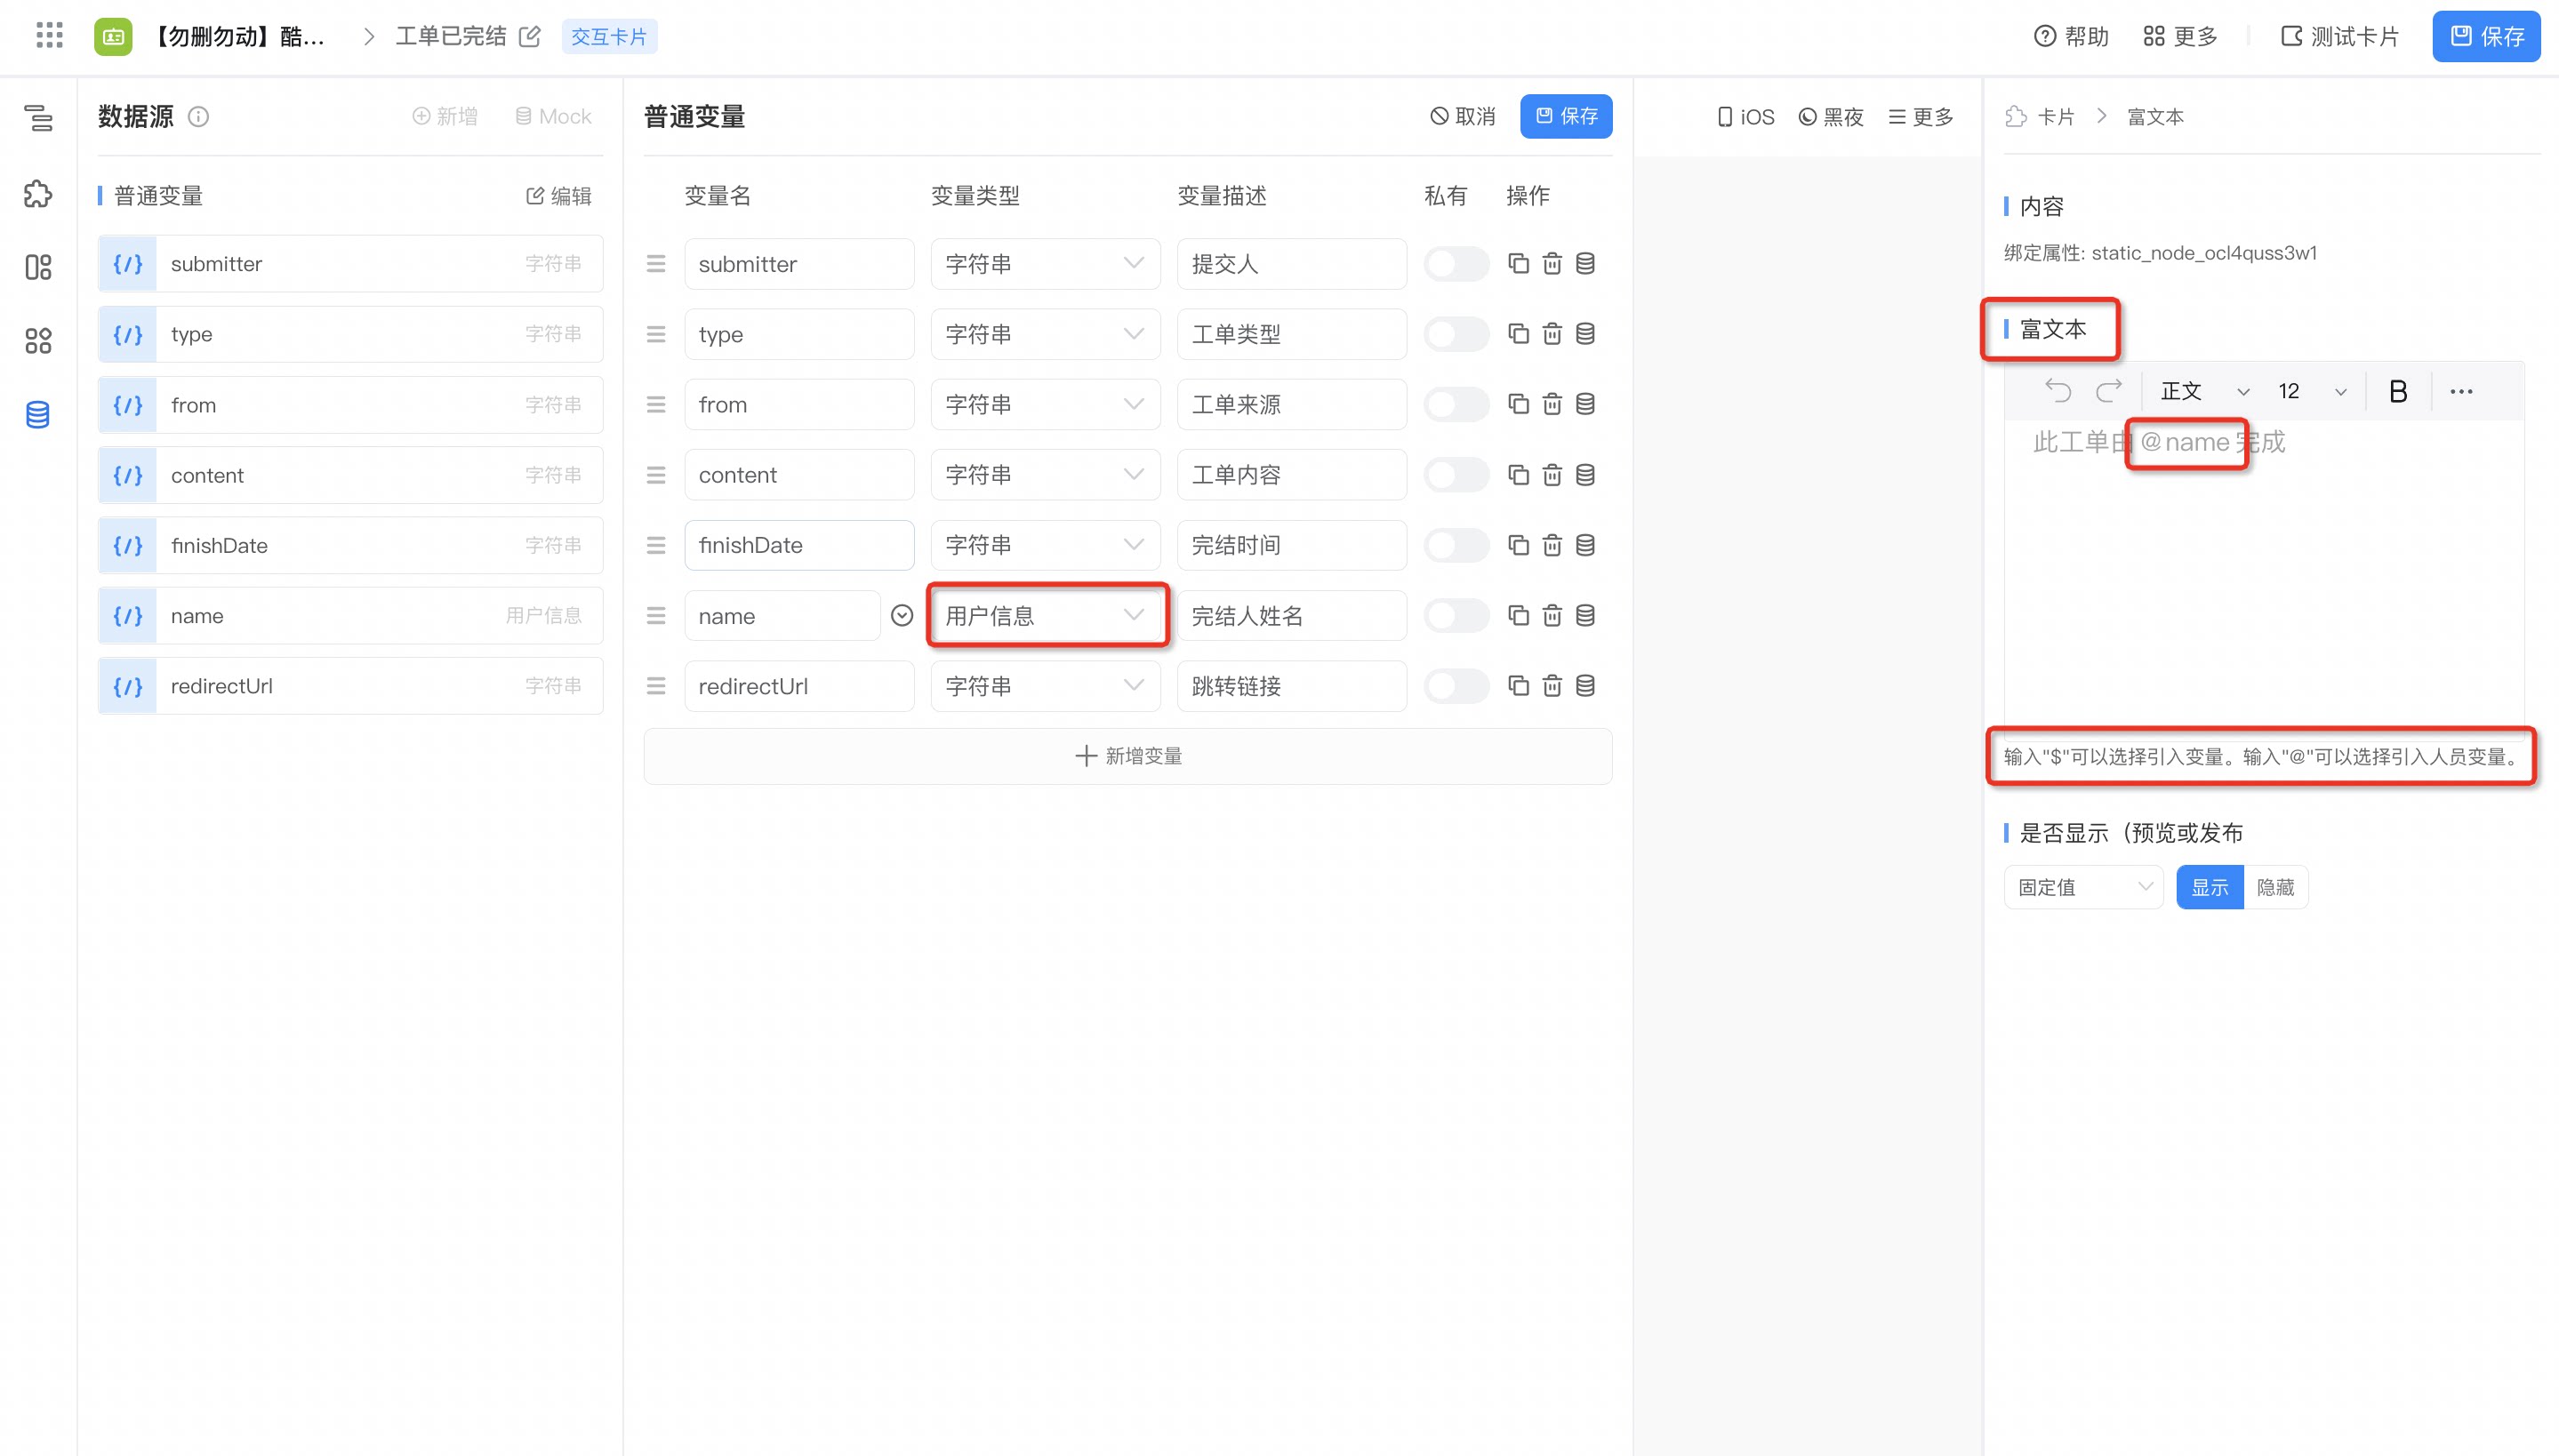Select the data source database sidebar icon
Image resolution: width=2559 pixels, height=1456 pixels.
pyautogui.click(x=38, y=414)
